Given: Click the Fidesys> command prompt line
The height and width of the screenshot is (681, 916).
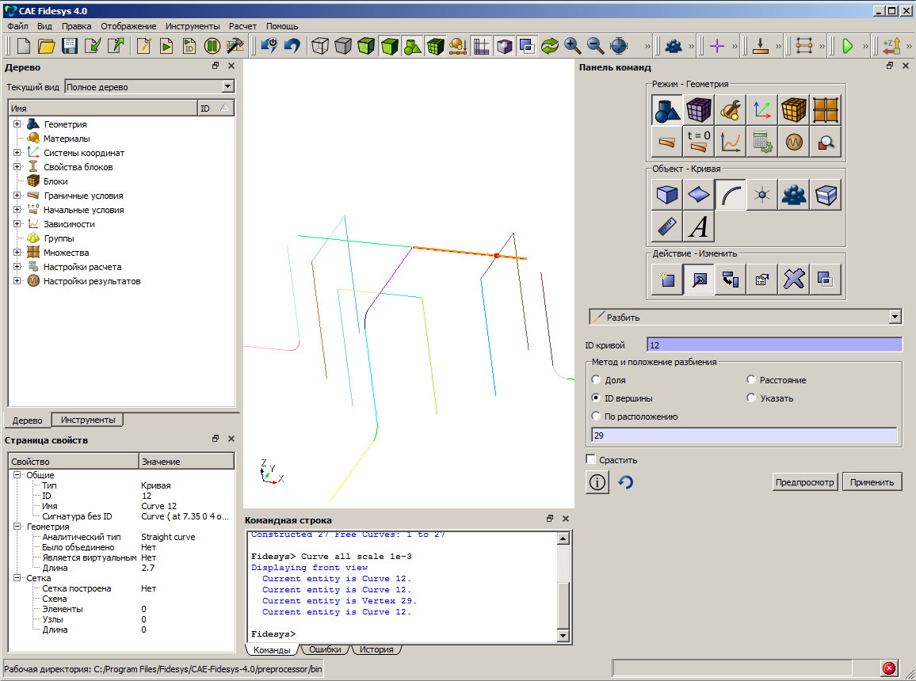Looking at the screenshot, I should tap(273, 633).
